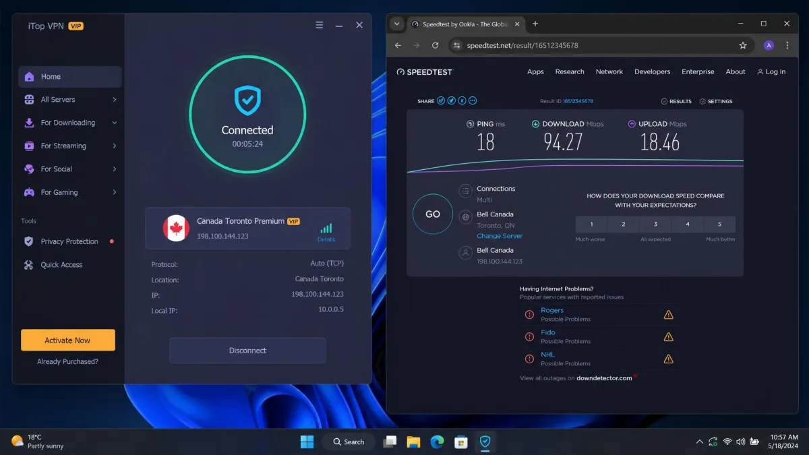Open the iTop VPN hamburger menu
The image size is (809, 455).
coord(320,25)
